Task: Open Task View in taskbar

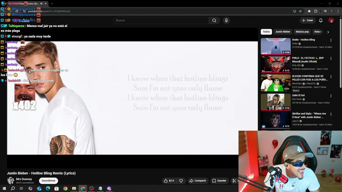Action: (x=21, y=189)
